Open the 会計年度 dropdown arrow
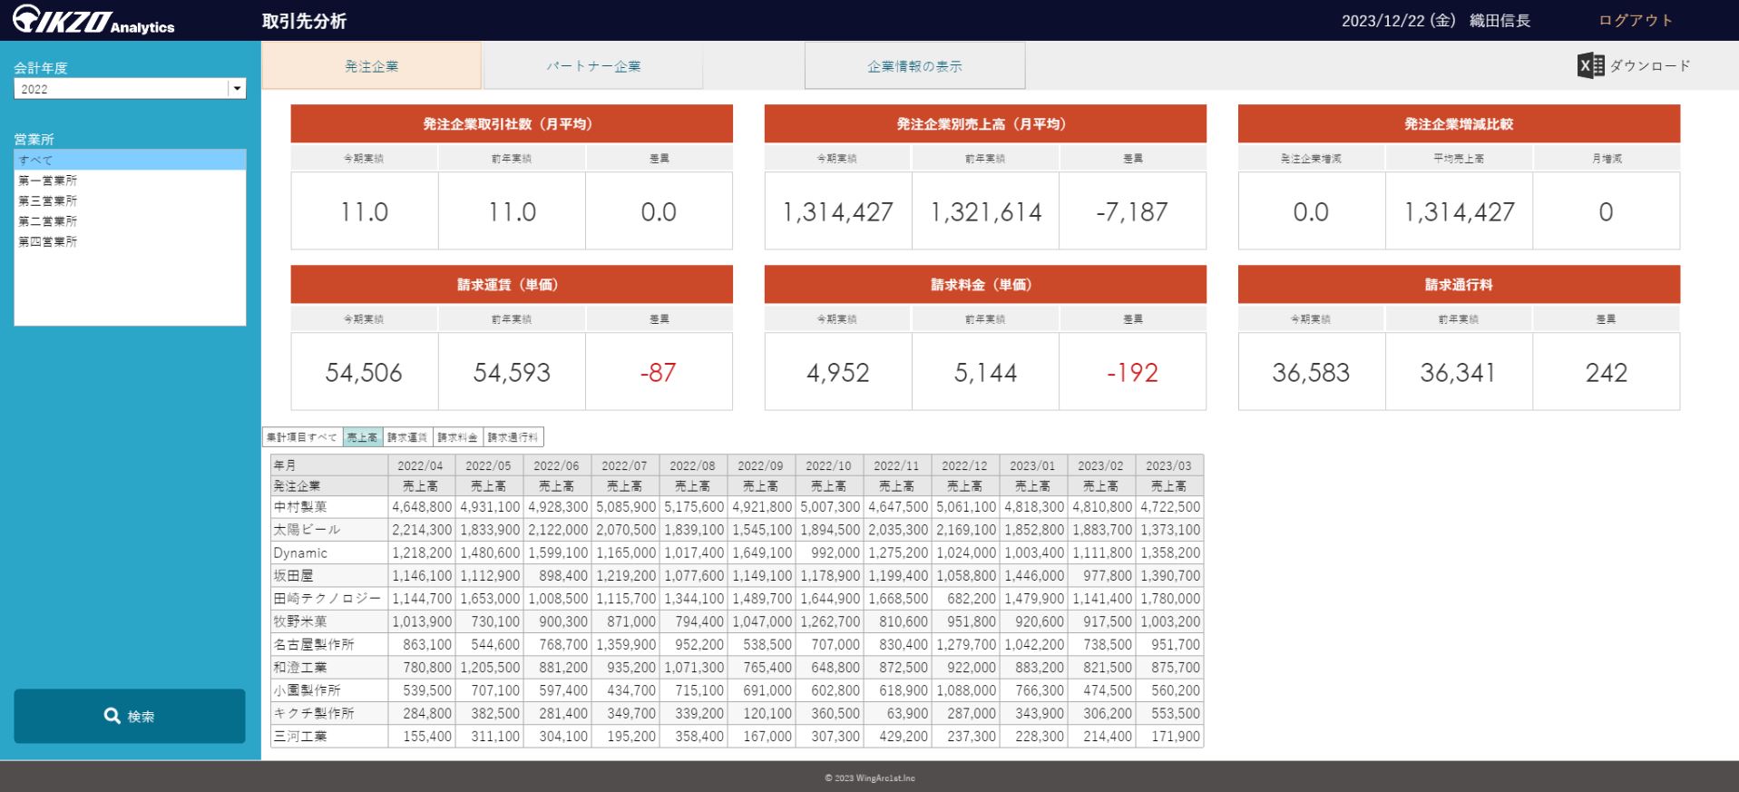 (x=238, y=89)
